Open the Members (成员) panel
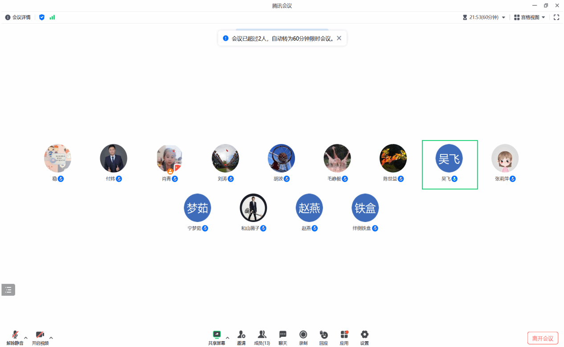Image resolution: width=564 pixels, height=347 pixels. coord(262,335)
